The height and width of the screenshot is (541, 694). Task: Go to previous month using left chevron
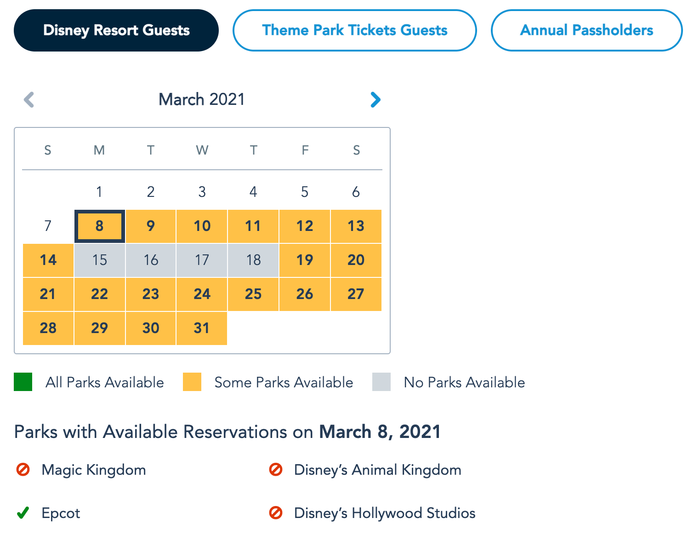[x=29, y=99]
